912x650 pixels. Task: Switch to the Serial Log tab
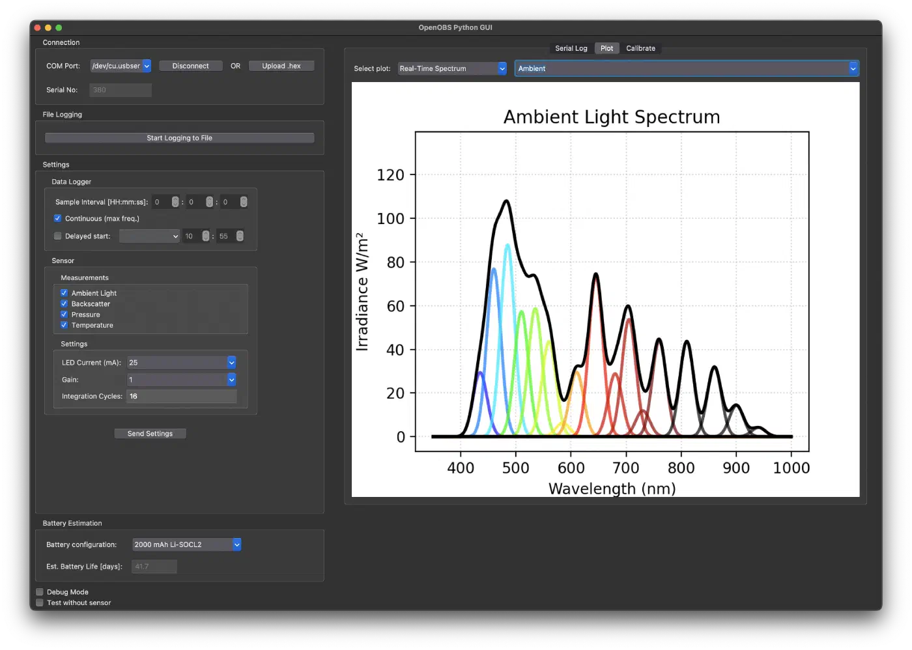click(x=571, y=48)
